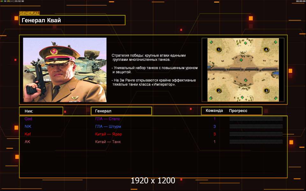
Task: Click the "Прогресс" column header
Action: (238, 111)
